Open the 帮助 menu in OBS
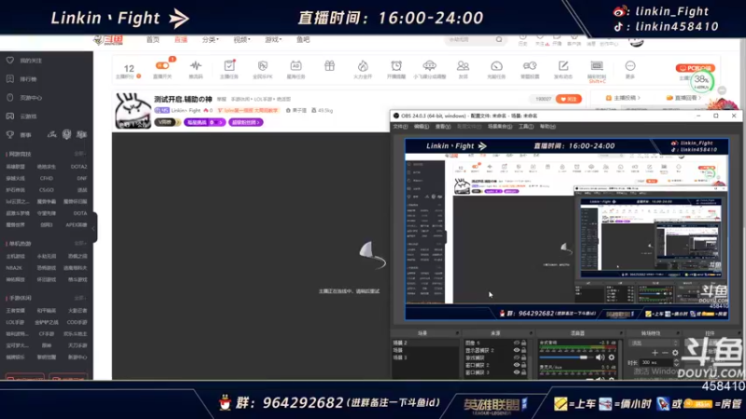 pyautogui.click(x=547, y=127)
